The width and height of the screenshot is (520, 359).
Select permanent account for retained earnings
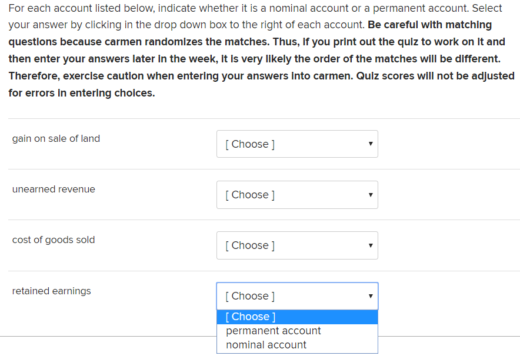(x=273, y=331)
